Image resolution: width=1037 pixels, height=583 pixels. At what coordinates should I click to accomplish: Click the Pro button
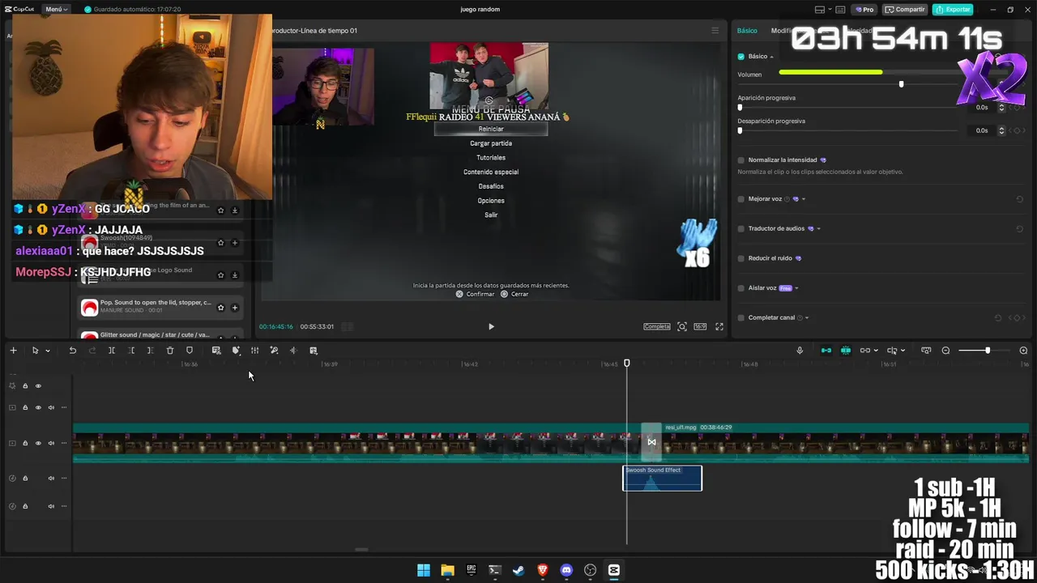coord(863,10)
